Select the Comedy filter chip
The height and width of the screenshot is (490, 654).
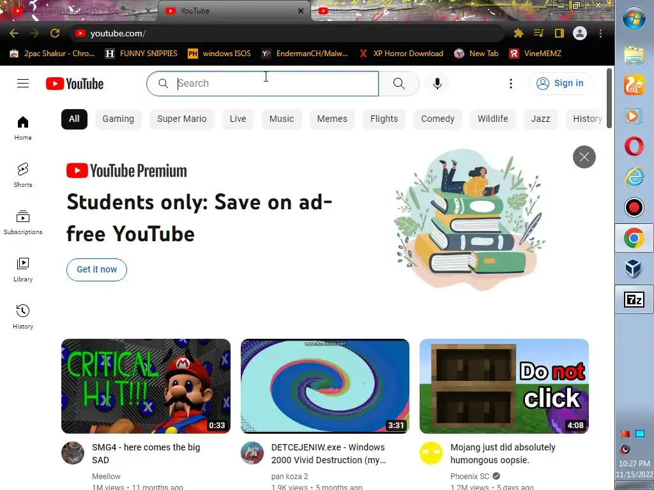[x=437, y=119]
